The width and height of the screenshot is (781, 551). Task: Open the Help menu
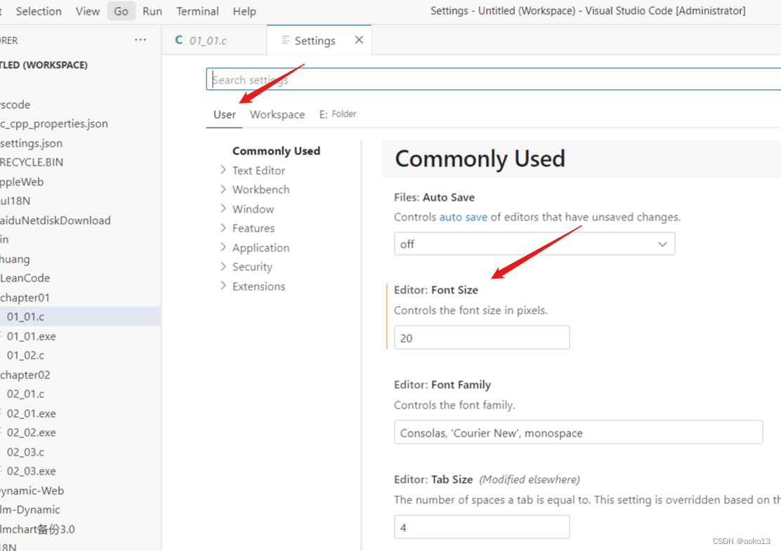244,11
